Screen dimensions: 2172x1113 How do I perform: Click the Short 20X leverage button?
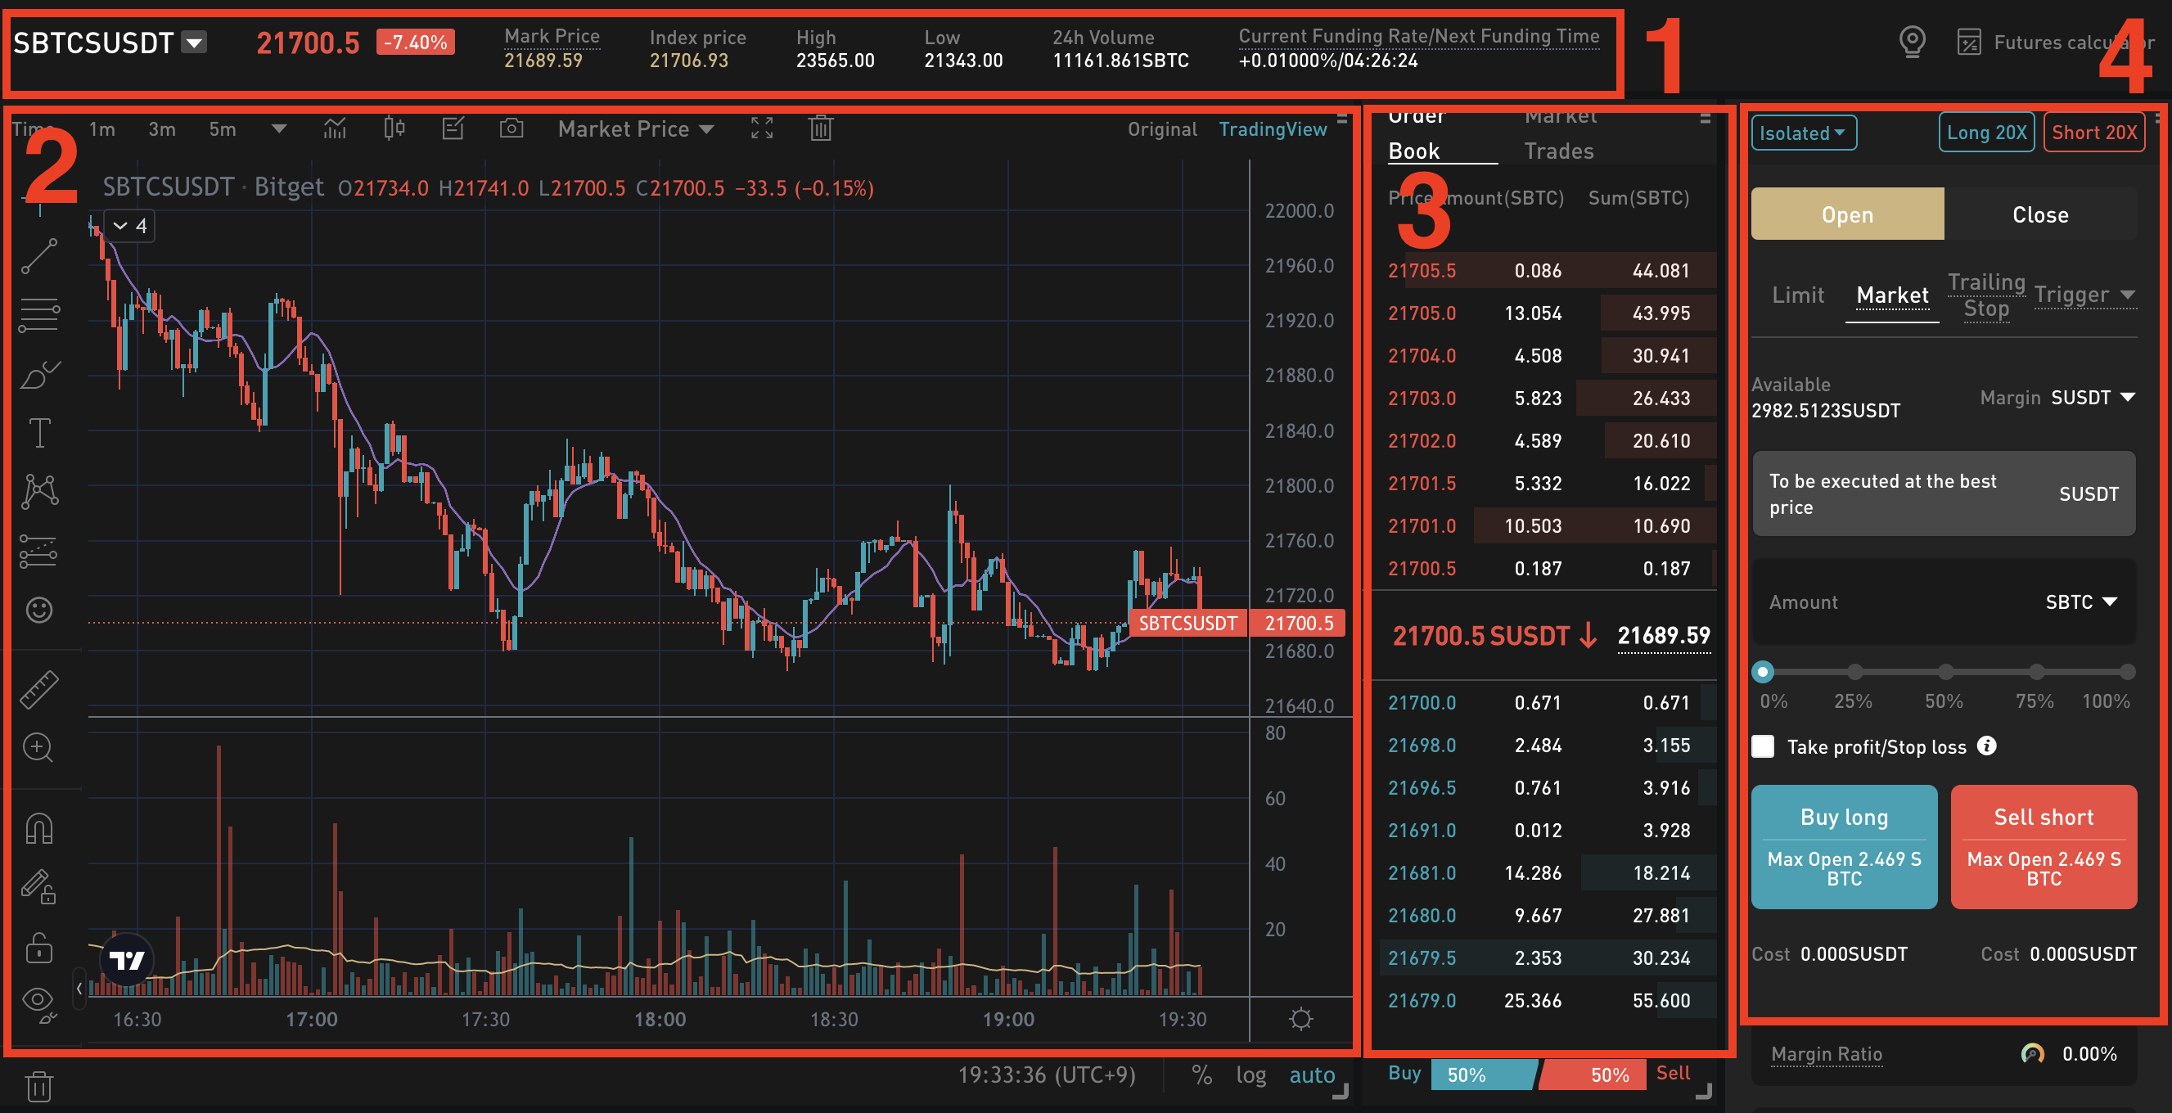tap(2094, 133)
